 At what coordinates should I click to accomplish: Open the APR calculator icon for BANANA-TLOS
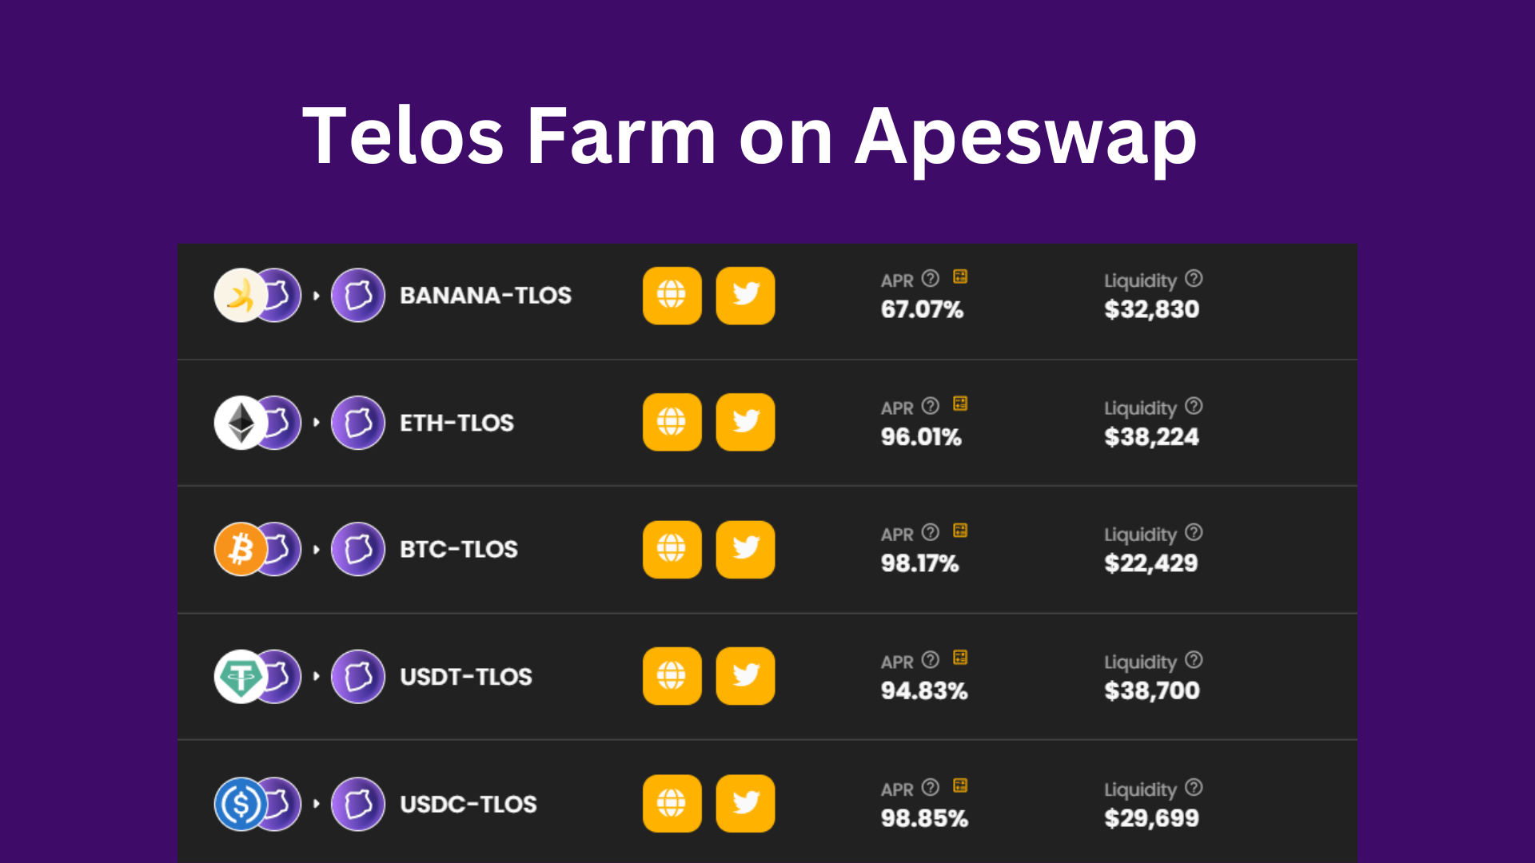coord(960,276)
